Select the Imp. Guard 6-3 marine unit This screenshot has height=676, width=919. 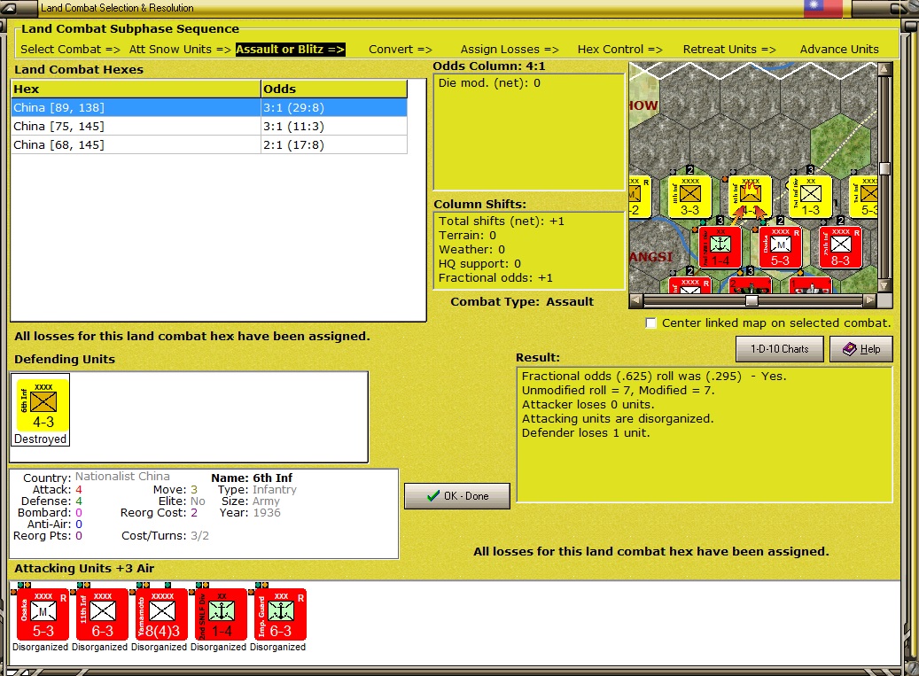point(280,615)
